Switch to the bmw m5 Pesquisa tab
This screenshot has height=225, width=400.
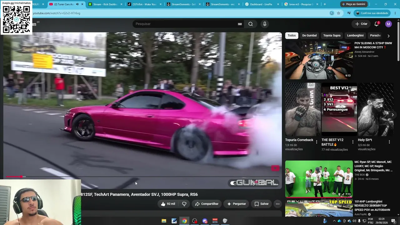(301, 4)
